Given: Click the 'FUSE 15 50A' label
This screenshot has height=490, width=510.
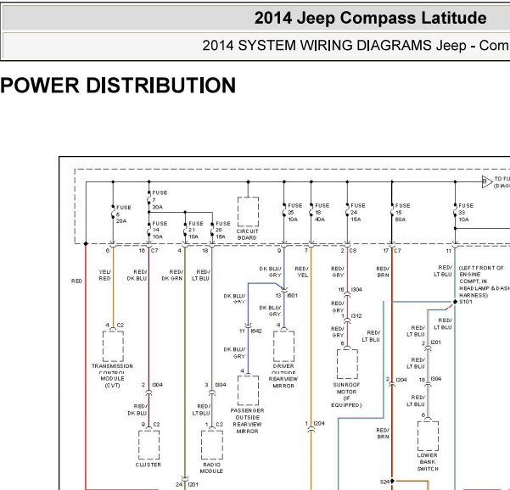Looking at the screenshot, I should point(402,213).
